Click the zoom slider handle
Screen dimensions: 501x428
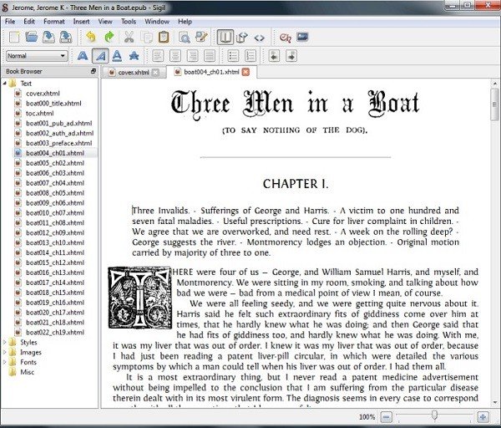point(434,415)
